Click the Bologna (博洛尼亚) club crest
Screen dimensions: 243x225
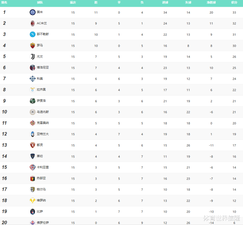pyautogui.click(x=32, y=68)
